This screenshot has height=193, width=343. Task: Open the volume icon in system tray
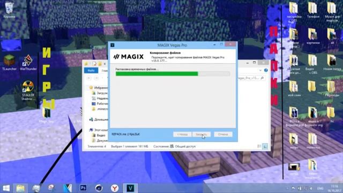311,188
